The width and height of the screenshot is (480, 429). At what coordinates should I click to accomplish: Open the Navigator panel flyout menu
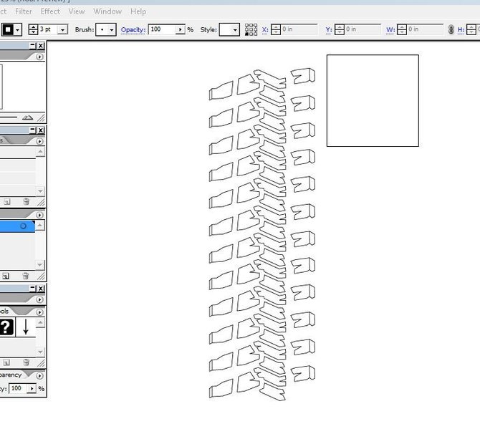[x=39, y=57]
